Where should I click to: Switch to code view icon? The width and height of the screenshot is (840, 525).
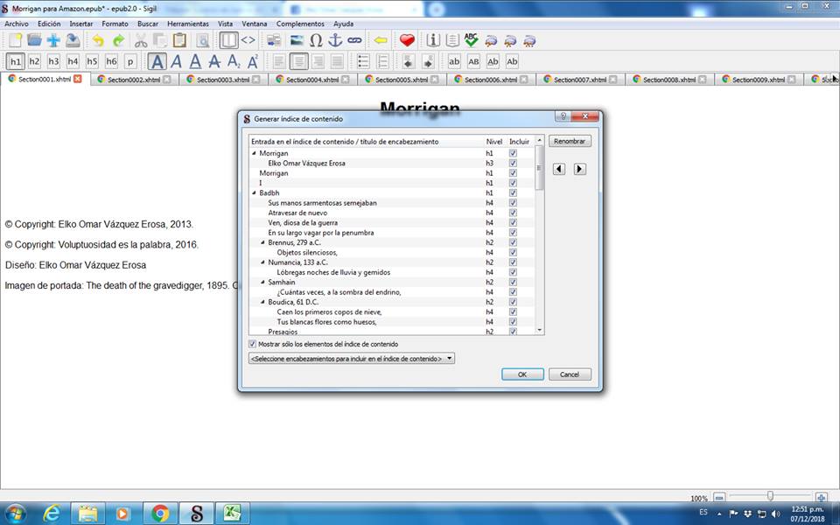tap(248, 40)
